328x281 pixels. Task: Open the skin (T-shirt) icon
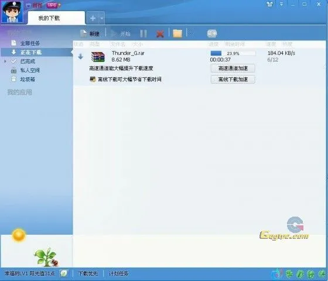270,4
